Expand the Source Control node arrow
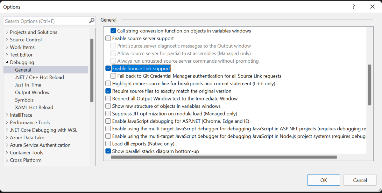The image size is (382, 193). point(7,40)
